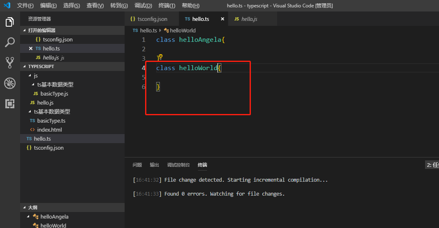
Task: Click the 'Found 0 errors' terminal line
Action: tap(209, 194)
